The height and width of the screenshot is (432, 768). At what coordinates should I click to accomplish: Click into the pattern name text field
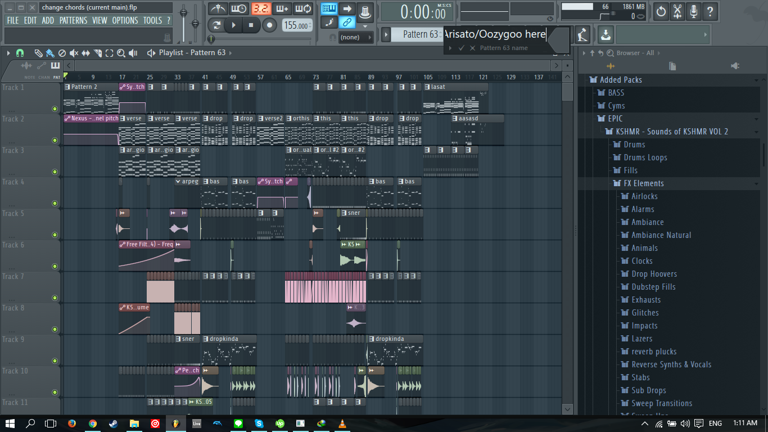point(495,34)
